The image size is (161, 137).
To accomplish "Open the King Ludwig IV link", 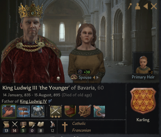I will pos(33,101).
